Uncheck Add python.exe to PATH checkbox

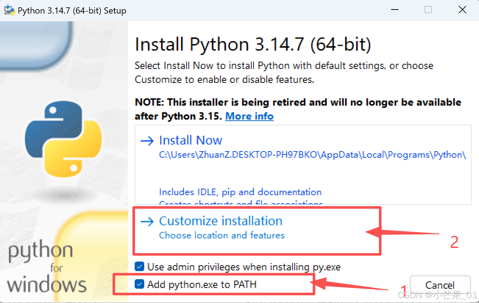tap(139, 284)
